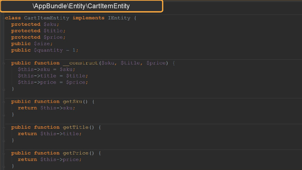Click the getTitle method name
302x170 pixels.
tap(75, 127)
